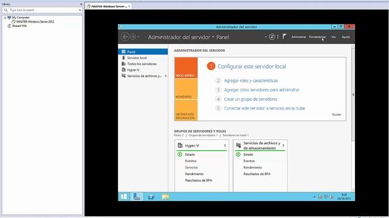The width and height of the screenshot is (389, 218).
Task: Click the back navigation arrow in Server Manager
Action: (125, 37)
